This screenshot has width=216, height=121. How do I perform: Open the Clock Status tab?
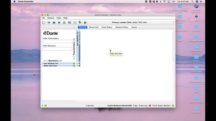point(107,27)
